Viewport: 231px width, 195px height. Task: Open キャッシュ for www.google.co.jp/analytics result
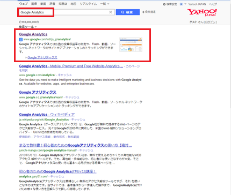[72, 97]
